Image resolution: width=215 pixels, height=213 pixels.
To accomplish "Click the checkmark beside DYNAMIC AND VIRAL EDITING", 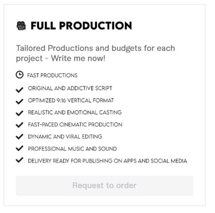I will tap(19, 137).
